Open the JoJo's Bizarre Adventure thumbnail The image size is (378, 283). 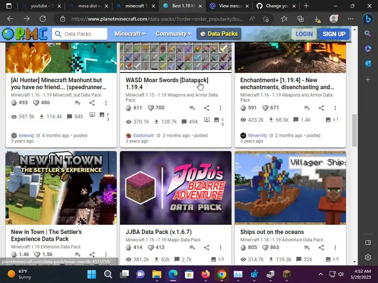coord(175,188)
